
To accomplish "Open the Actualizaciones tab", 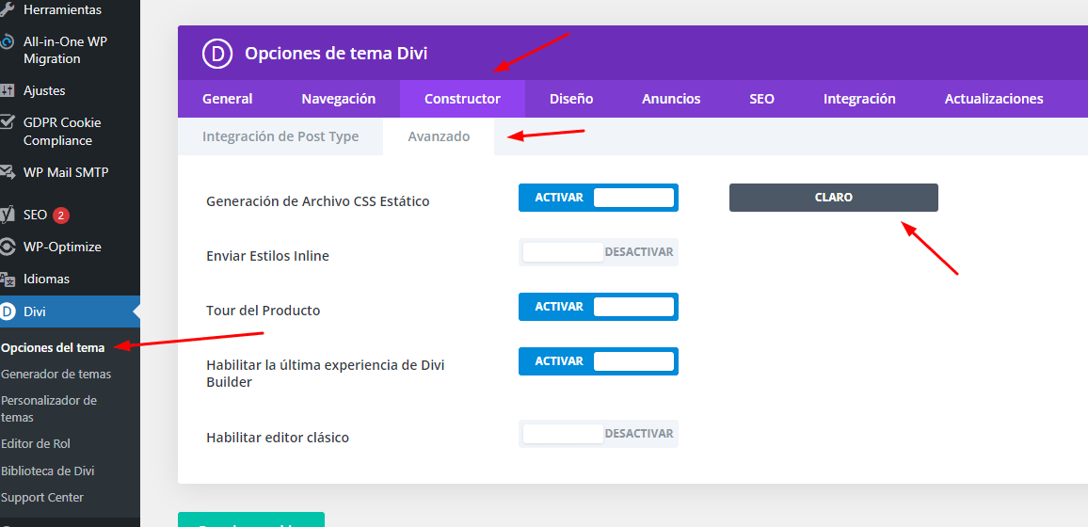I will pos(994,99).
